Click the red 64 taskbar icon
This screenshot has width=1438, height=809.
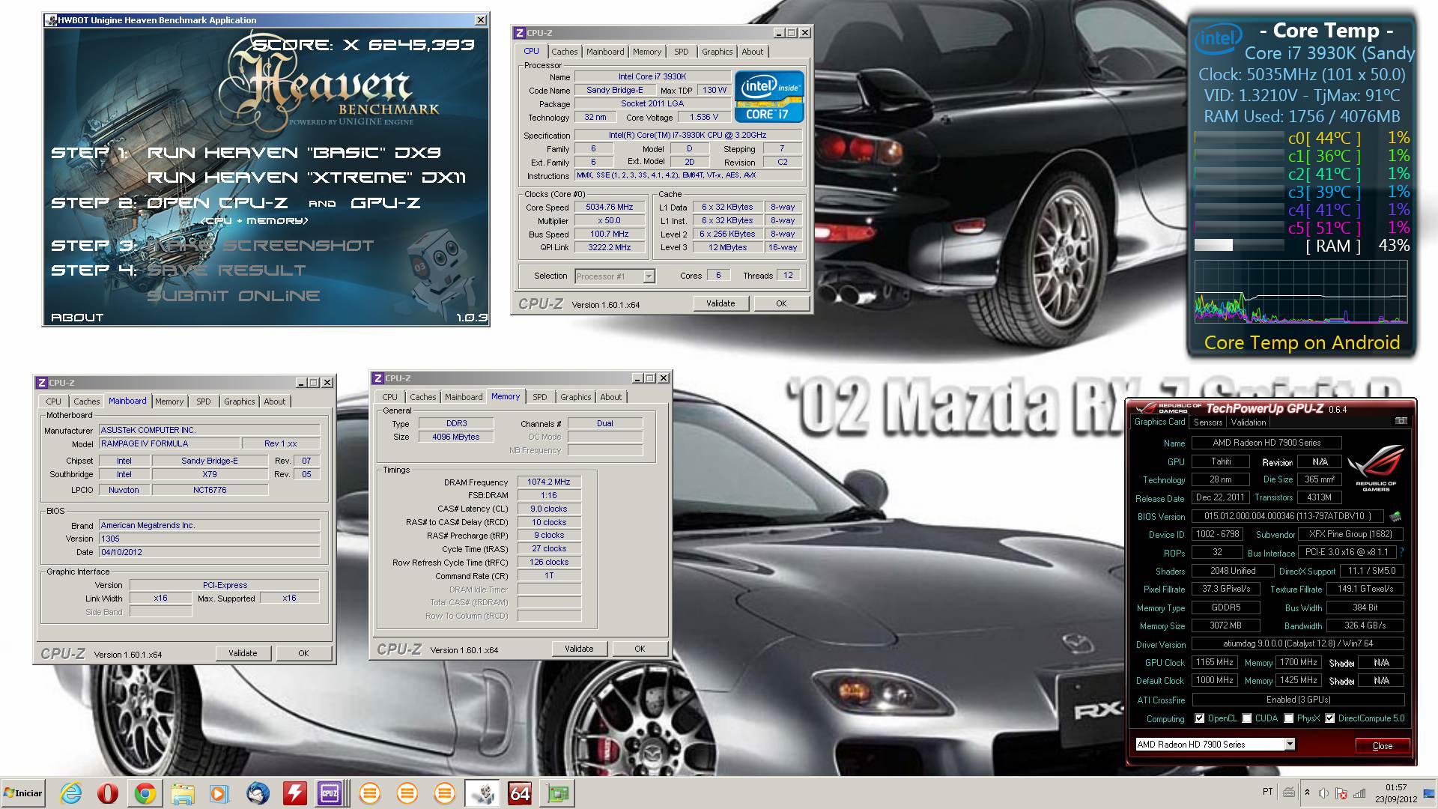coord(520,793)
